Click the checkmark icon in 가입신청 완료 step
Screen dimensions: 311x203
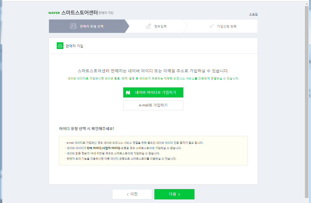point(211,26)
